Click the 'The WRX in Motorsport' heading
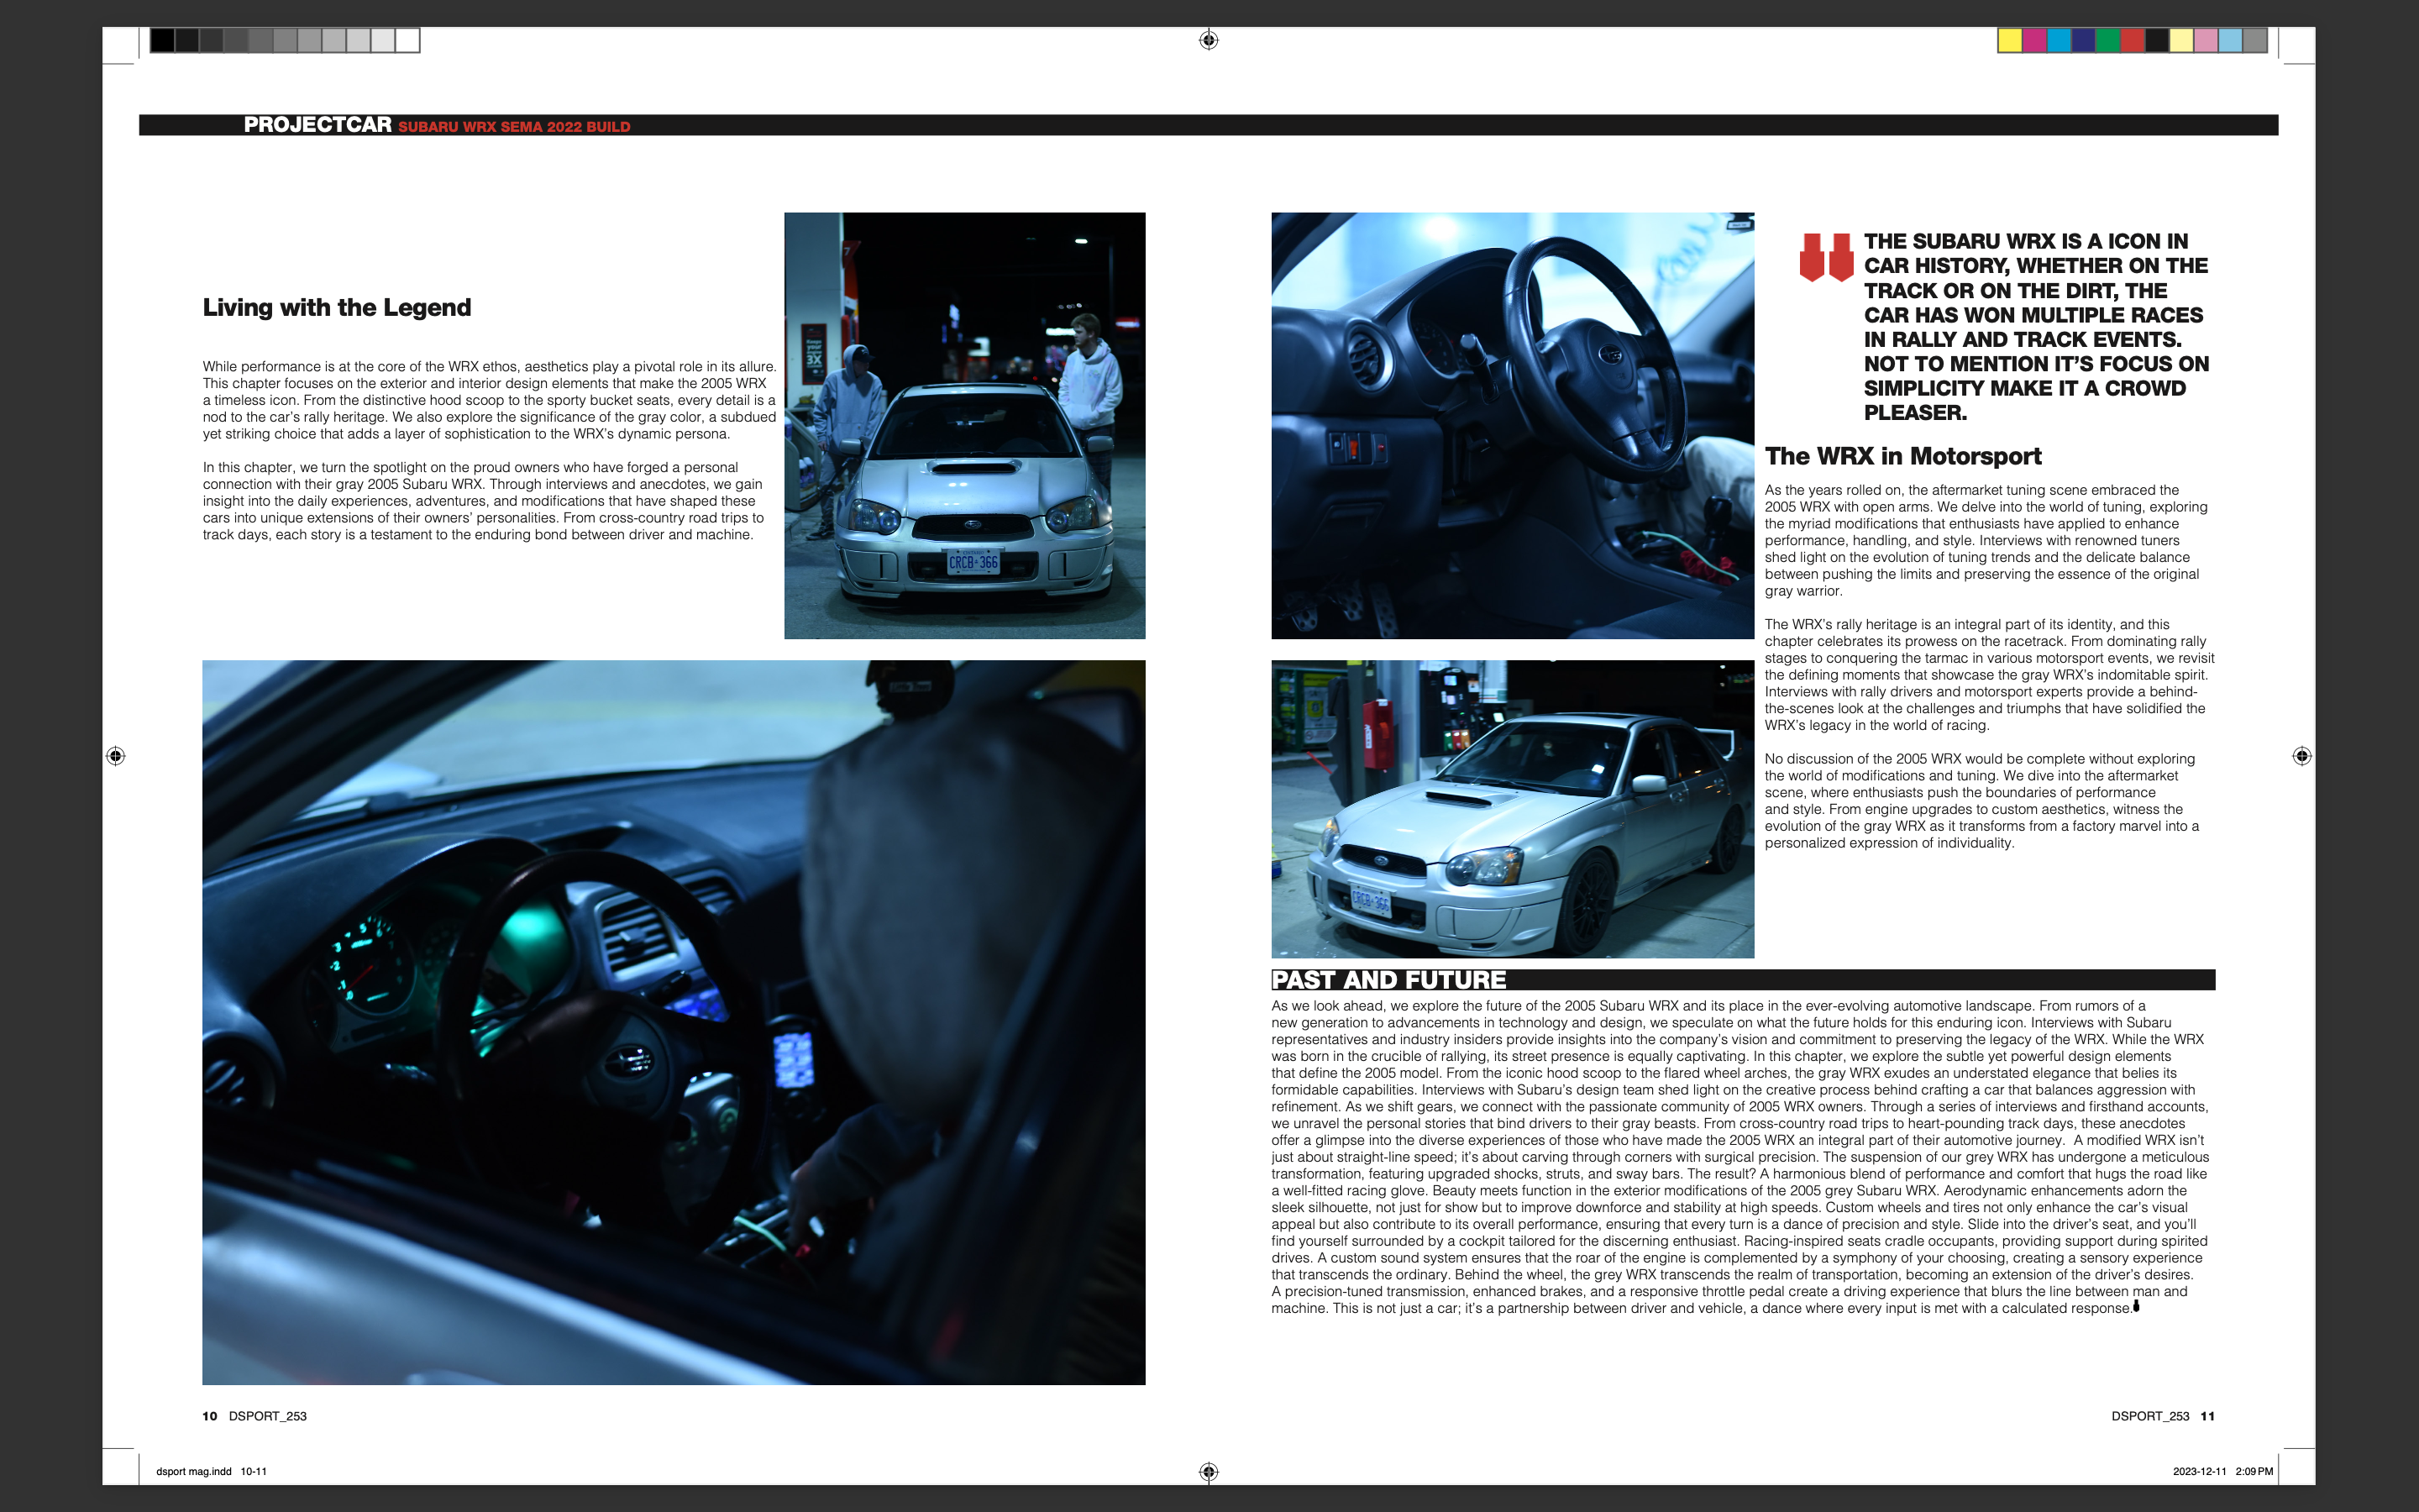Screen dimensions: 2419x1512 click(x=1903, y=456)
